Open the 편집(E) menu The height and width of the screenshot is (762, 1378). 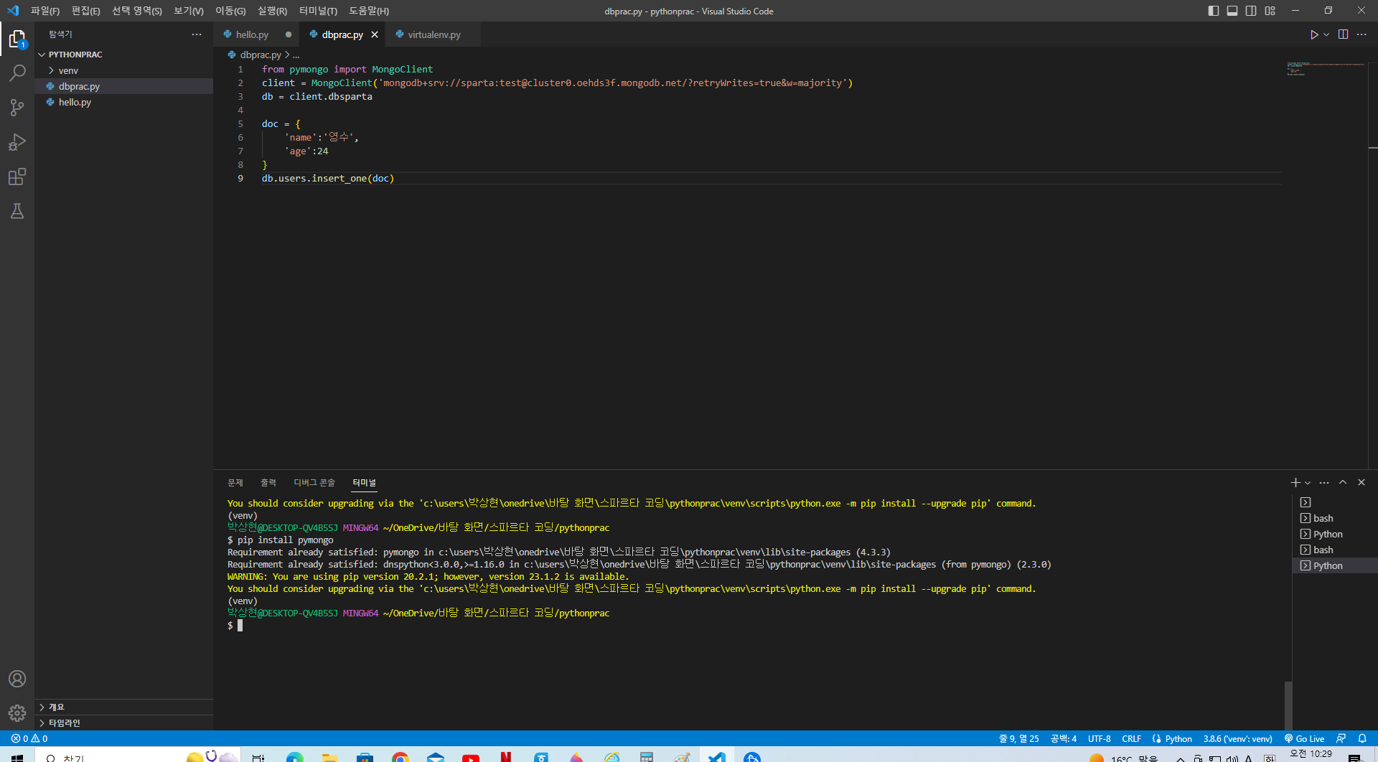pos(85,11)
